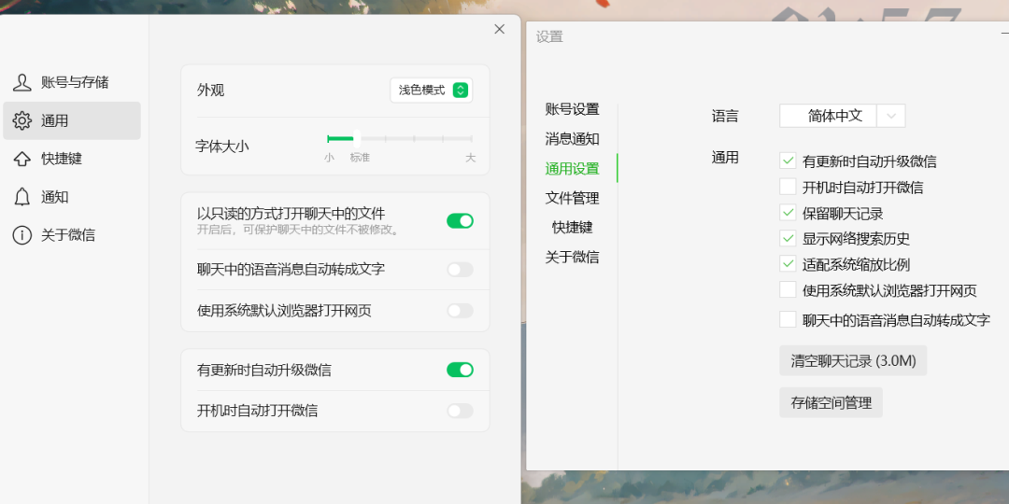The height and width of the screenshot is (504, 1009).
Task: Click 存储空间管理 button
Action: [x=831, y=403]
